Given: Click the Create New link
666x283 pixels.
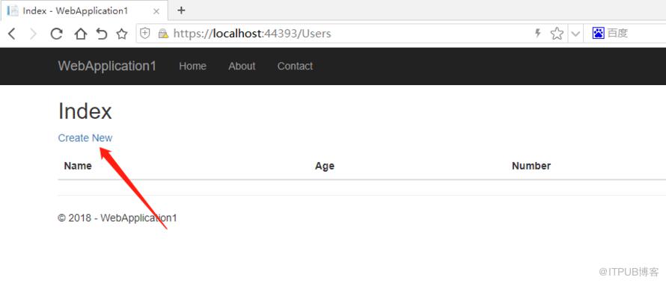Looking at the screenshot, I should (x=85, y=138).
